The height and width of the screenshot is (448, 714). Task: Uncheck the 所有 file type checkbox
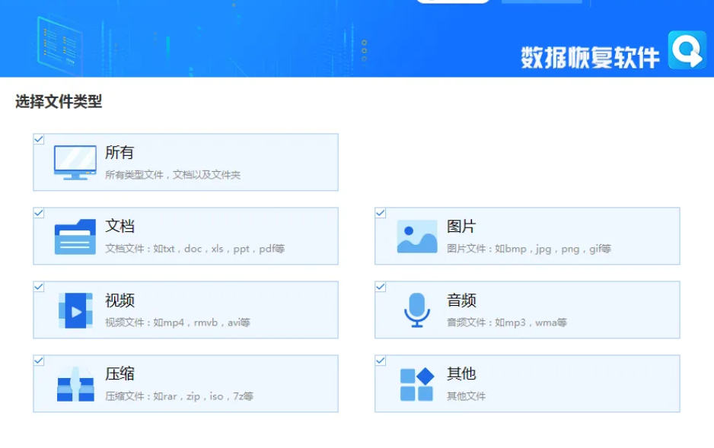tap(39, 139)
